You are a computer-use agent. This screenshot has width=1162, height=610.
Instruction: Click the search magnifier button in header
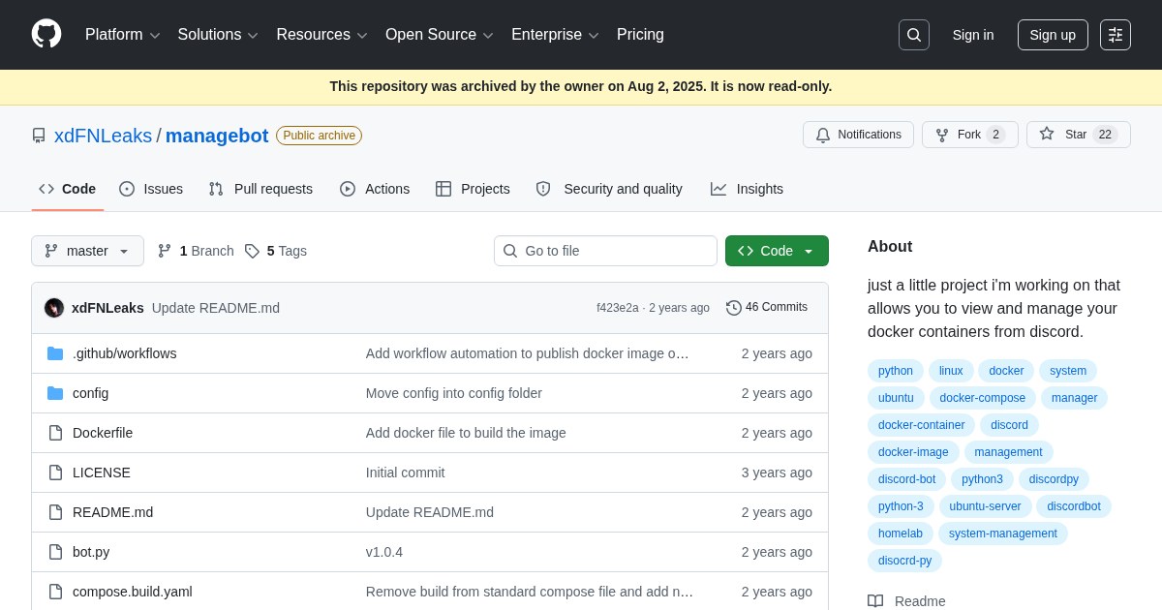pos(914,35)
